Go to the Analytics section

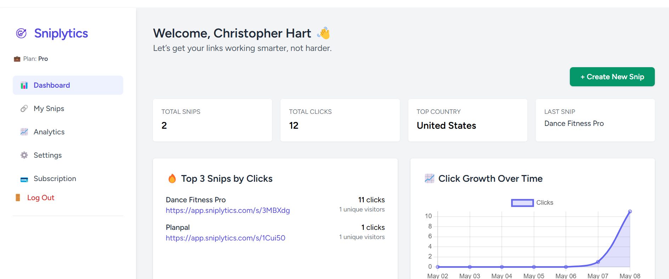click(49, 132)
